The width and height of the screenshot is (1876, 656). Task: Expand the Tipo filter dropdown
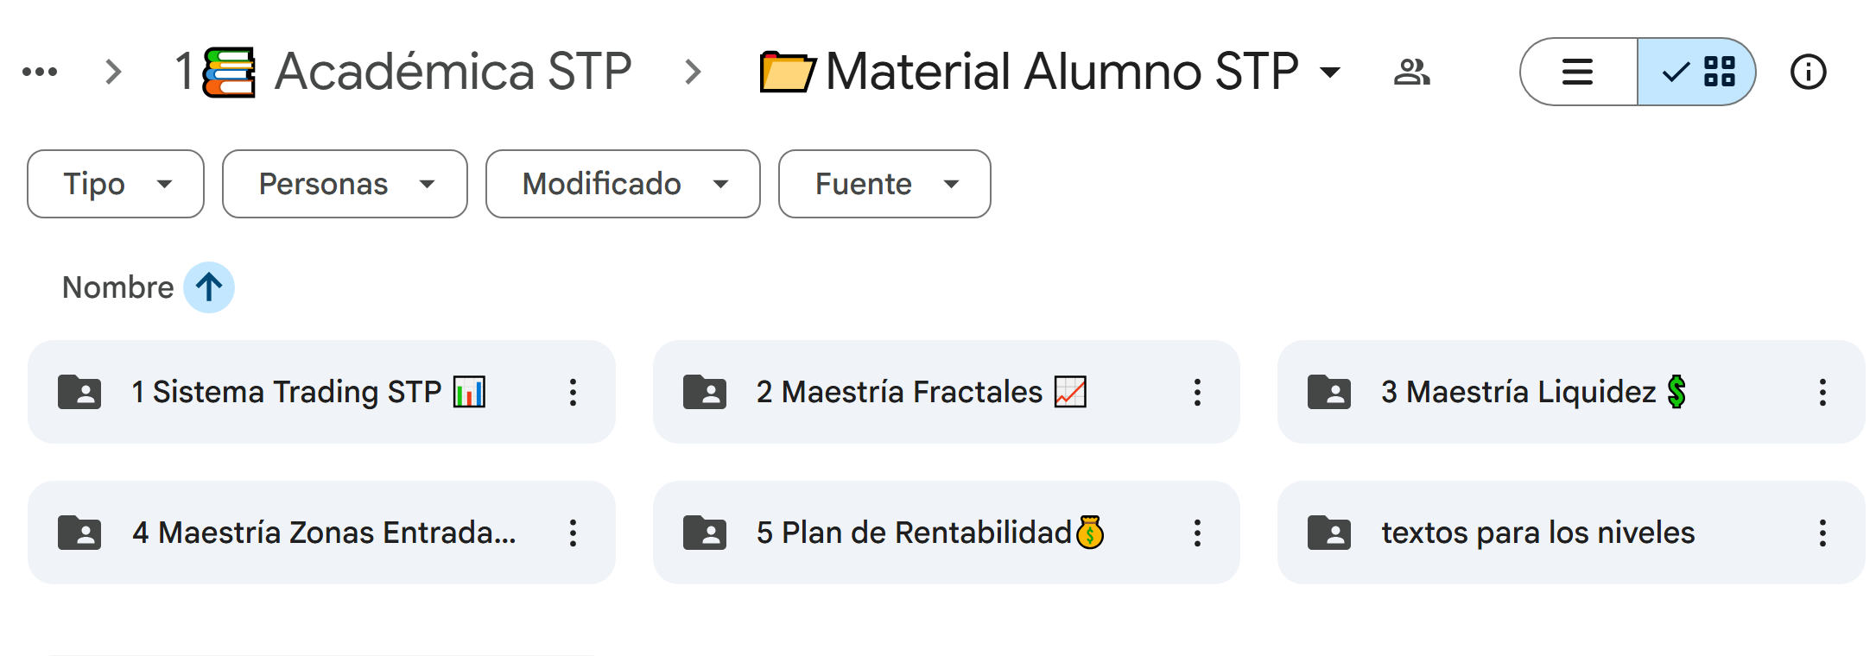tap(116, 184)
